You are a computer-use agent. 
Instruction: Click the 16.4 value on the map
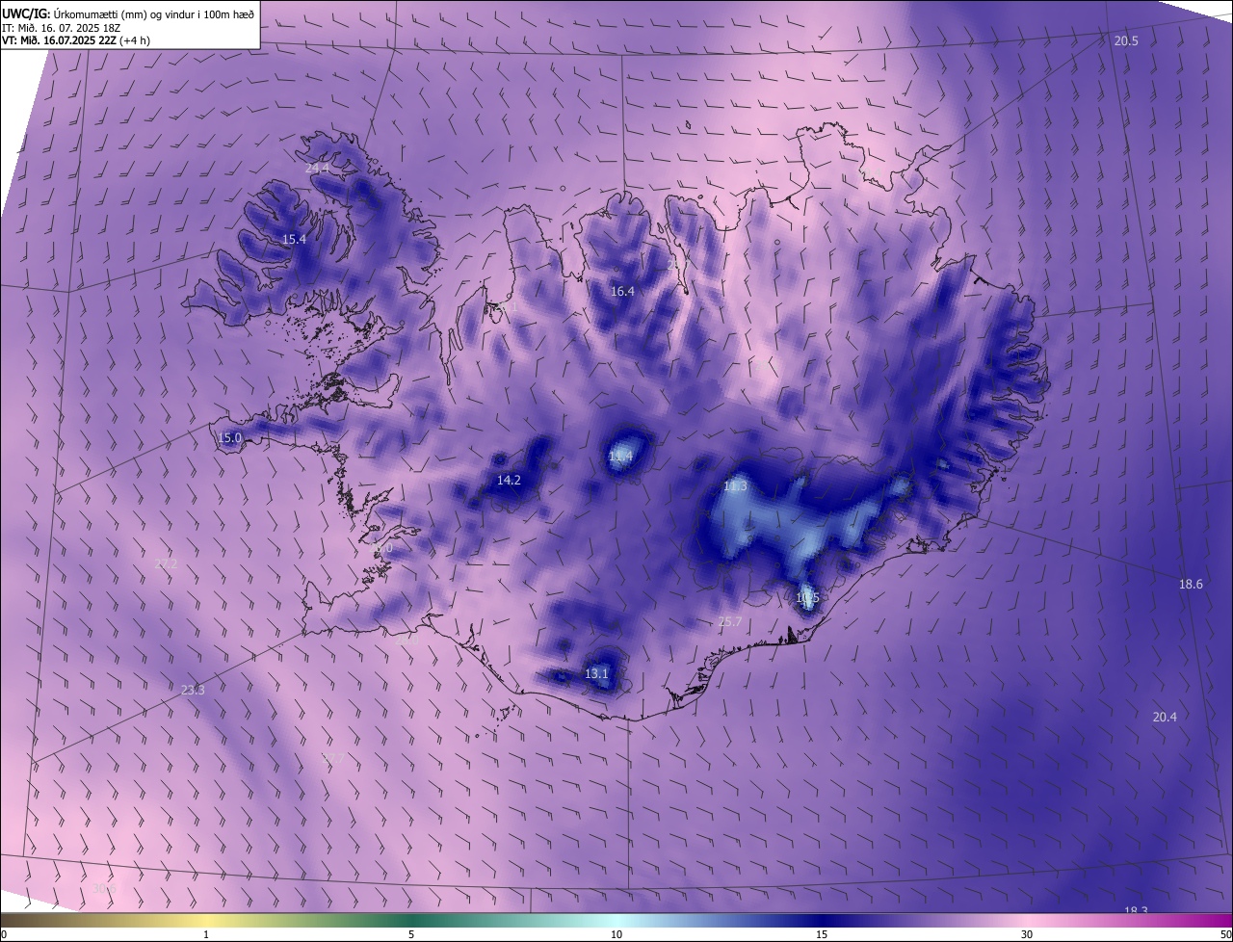622,291
